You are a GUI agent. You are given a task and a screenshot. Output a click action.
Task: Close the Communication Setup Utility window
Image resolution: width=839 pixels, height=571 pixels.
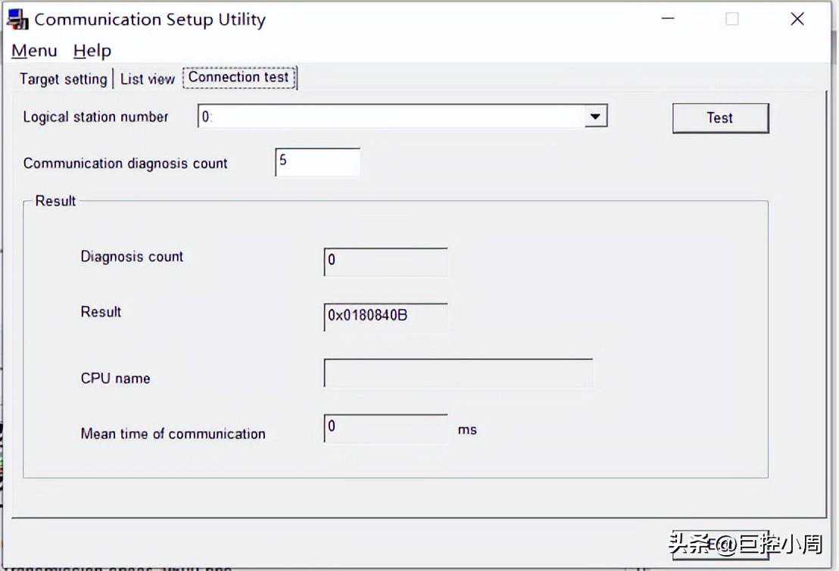point(797,19)
